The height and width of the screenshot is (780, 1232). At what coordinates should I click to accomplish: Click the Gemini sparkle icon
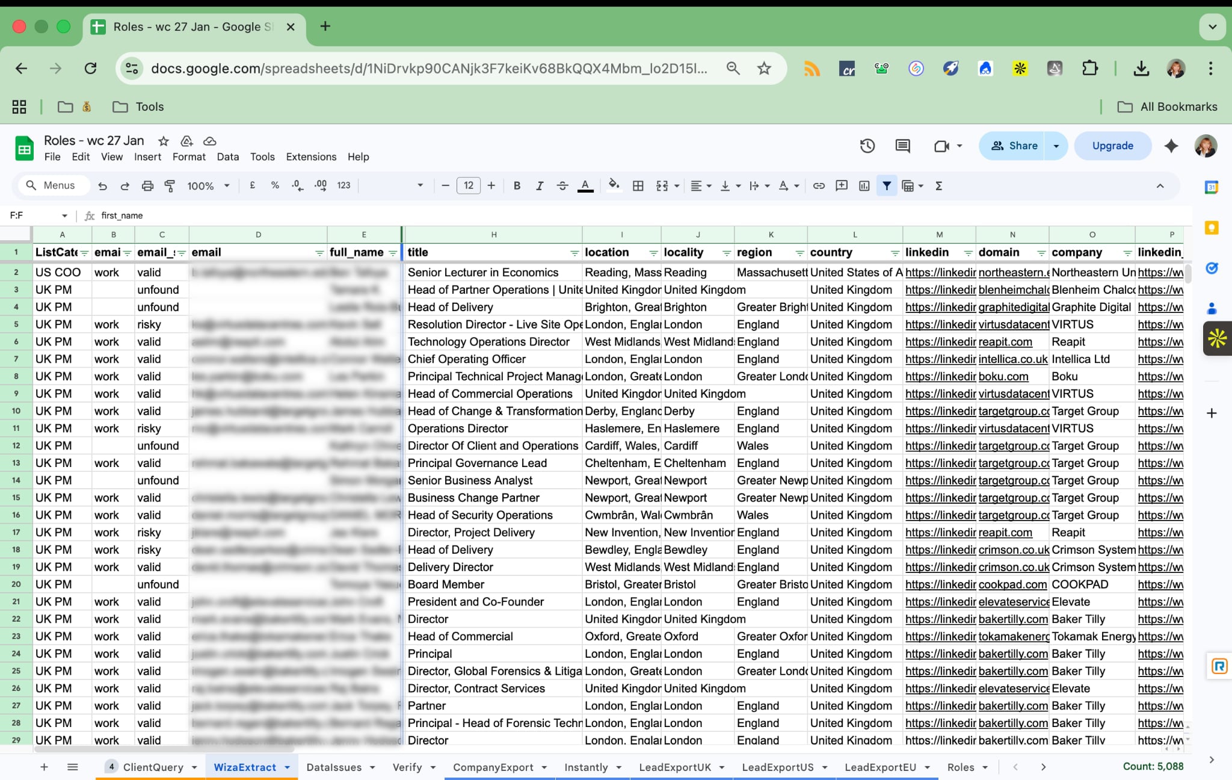[x=1171, y=146]
